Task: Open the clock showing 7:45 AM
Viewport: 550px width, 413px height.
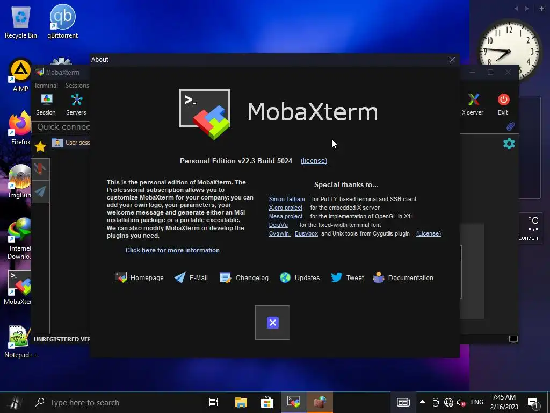Action: point(504,402)
